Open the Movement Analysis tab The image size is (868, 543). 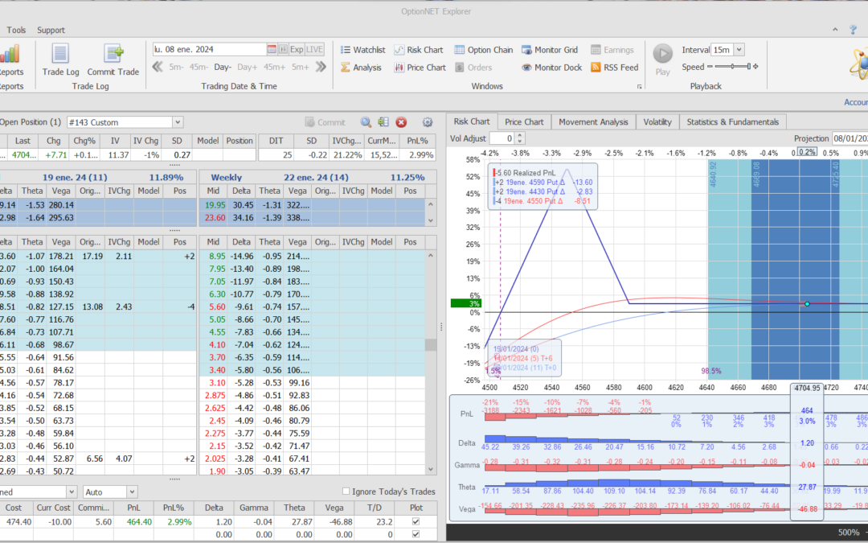point(593,121)
